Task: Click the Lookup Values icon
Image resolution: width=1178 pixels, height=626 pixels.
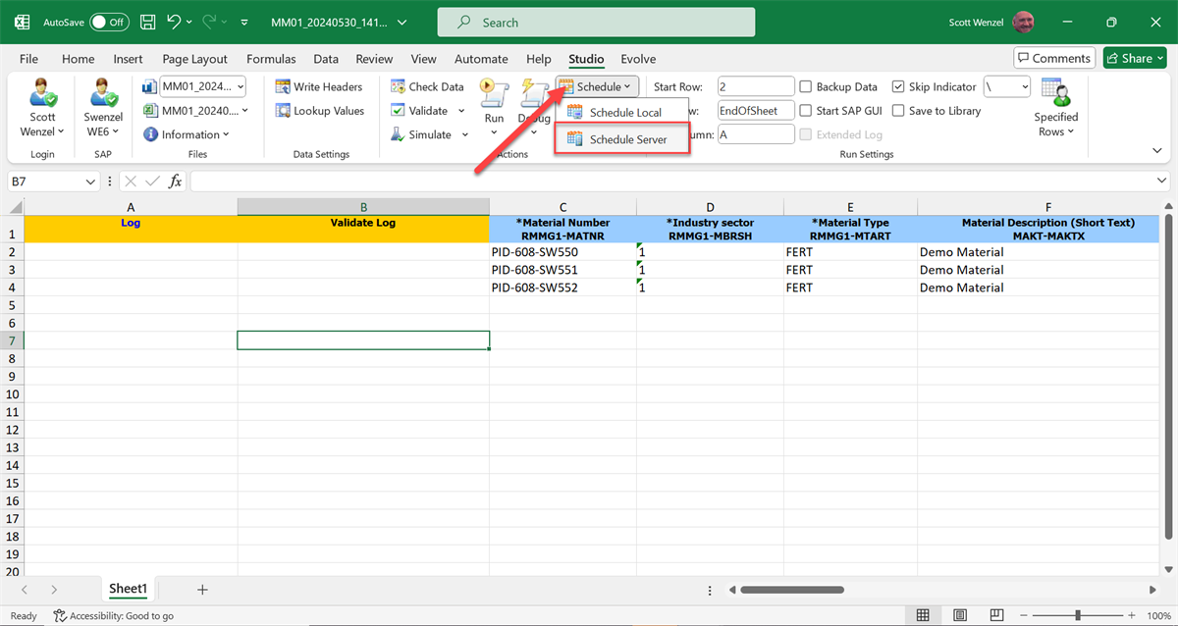Action: [x=283, y=111]
